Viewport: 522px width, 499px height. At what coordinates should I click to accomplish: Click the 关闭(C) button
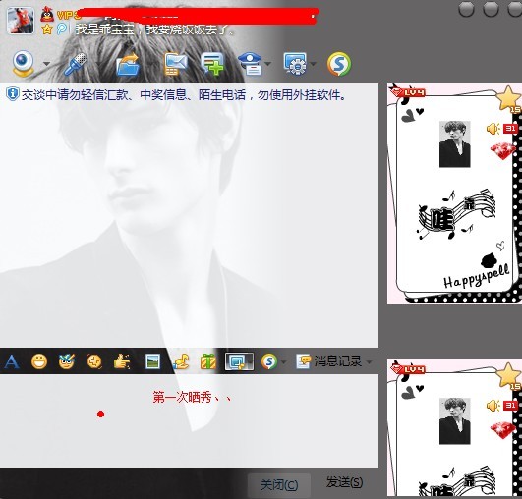pos(279,485)
